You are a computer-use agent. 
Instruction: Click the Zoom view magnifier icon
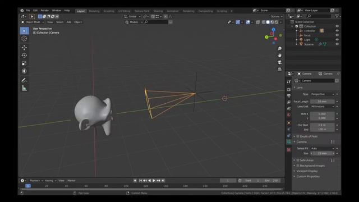pyautogui.click(x=279, y=49)
